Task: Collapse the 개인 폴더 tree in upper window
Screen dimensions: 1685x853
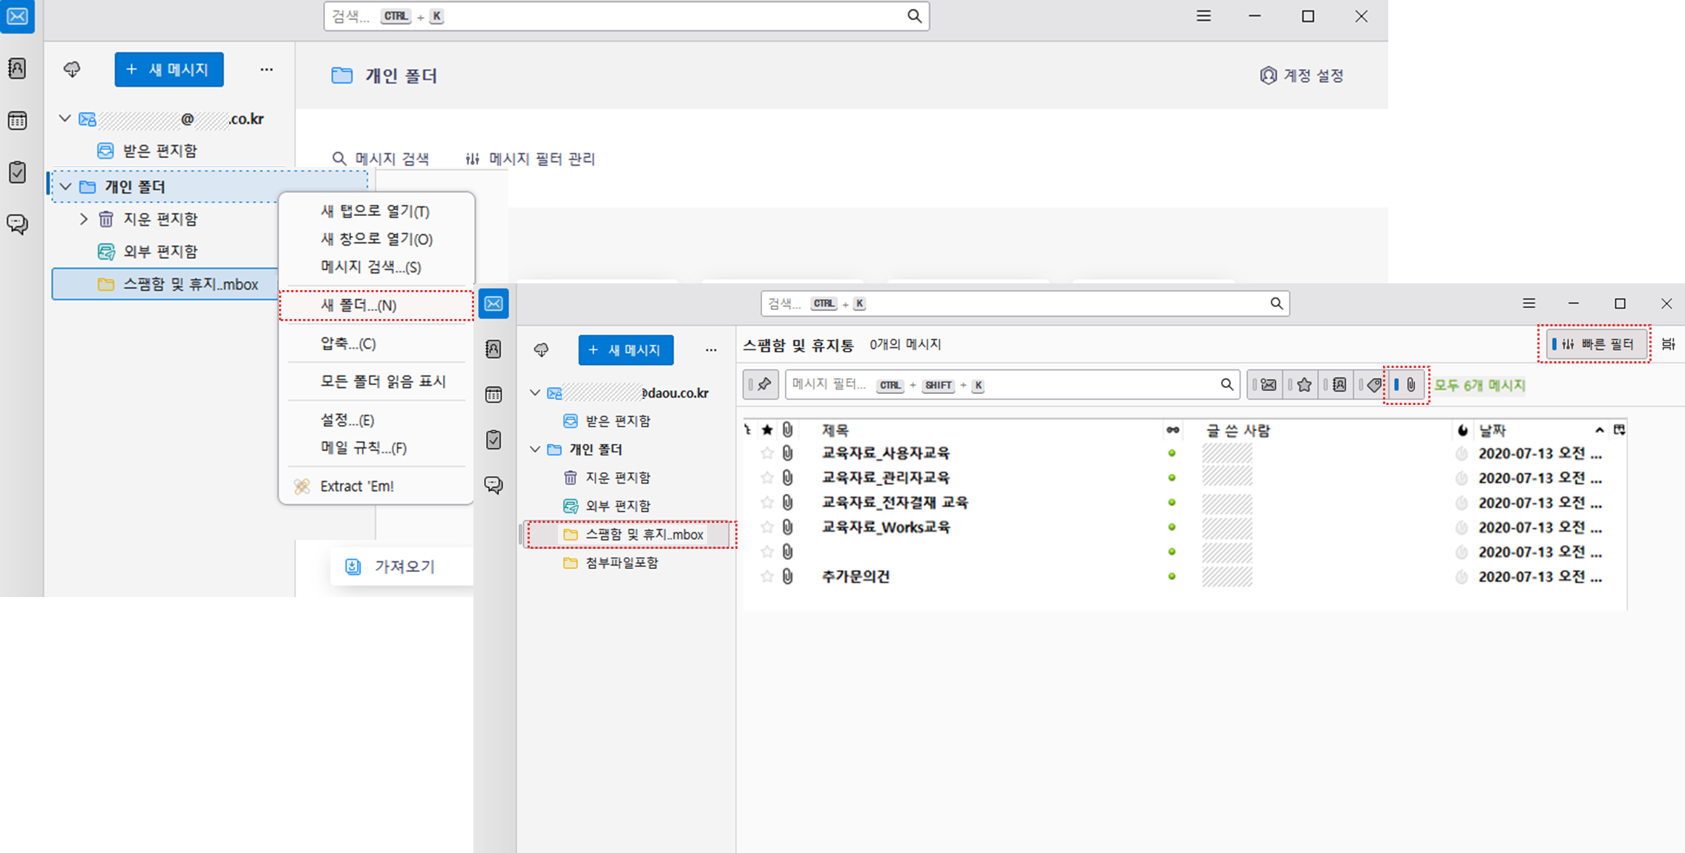Action: click(66, 187)
